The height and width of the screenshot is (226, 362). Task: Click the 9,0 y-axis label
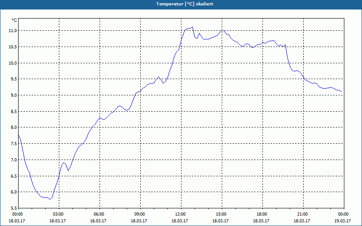pos(14,95)
